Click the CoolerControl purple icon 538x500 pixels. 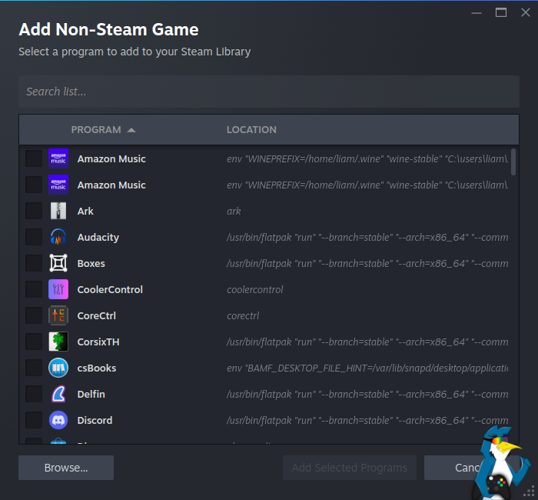coord(58,289)
